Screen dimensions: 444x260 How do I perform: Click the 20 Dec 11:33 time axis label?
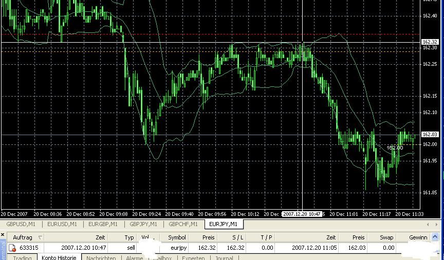point(410,214)
